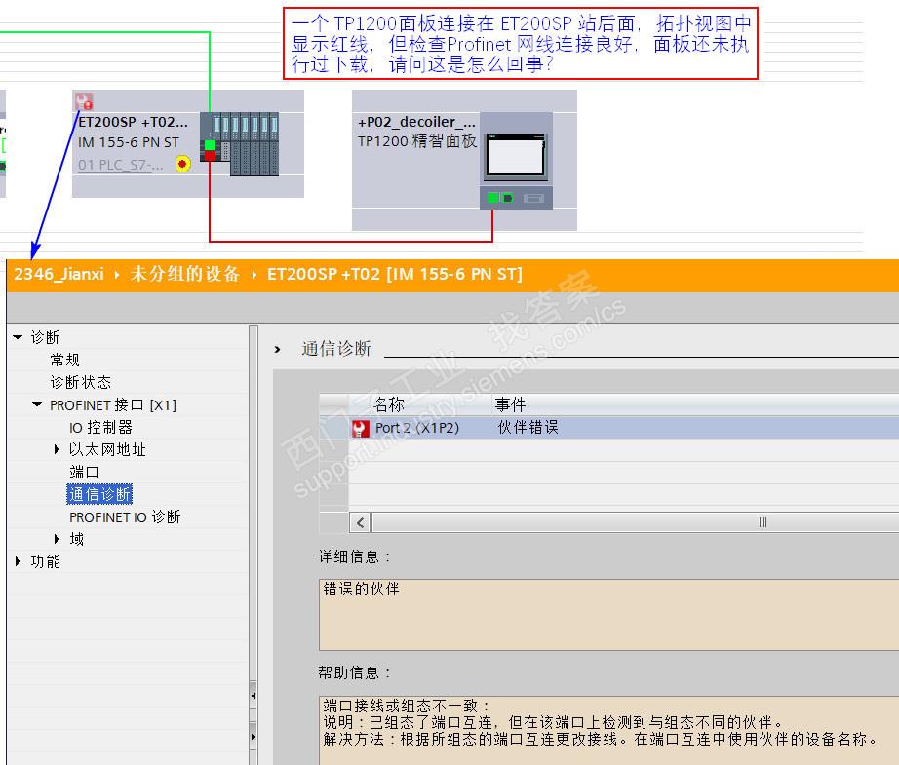Screen dimensions: 899x765
Task: Click the horizontal scrollbar thumb of table
Action: pyautogui.click(x=636, y=522)
